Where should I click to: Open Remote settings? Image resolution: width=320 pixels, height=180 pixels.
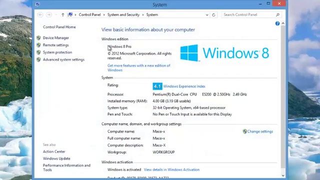[x=56, y=45]
